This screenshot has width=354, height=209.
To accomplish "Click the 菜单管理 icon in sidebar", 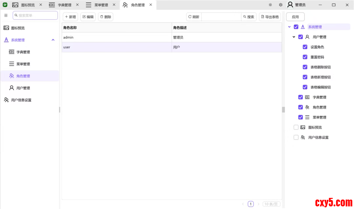I will tap(11, 64).
